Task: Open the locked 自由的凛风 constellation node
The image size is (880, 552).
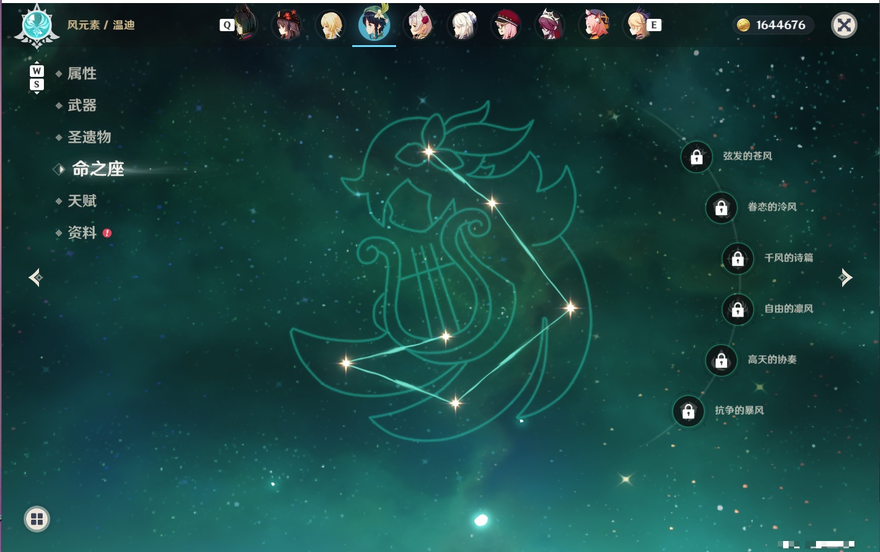Action: [x=738, y=309]
